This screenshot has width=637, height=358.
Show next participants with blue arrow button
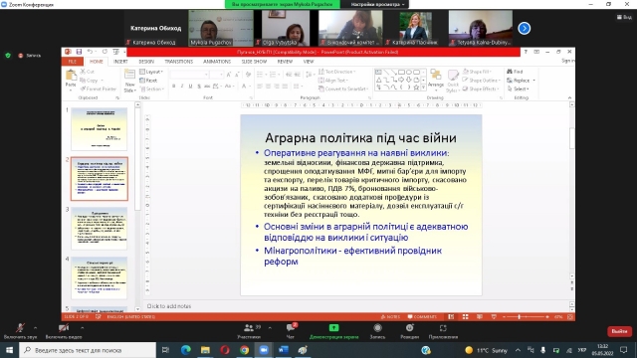[x=525, y=29]
